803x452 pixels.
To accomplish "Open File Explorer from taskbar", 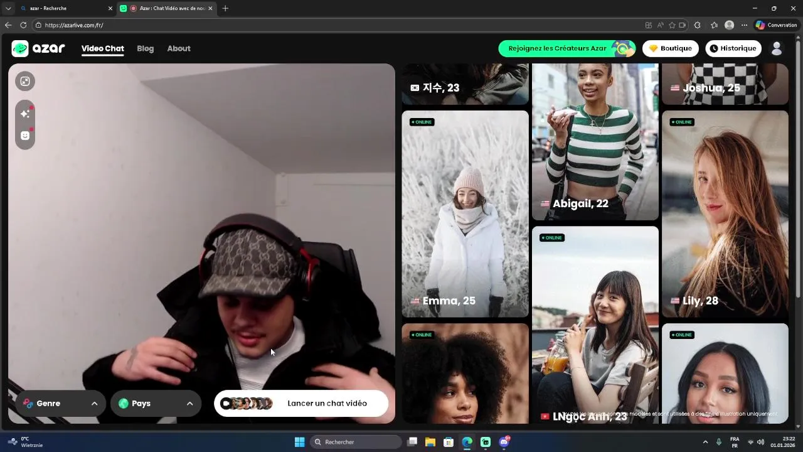I will (x=430, y=442).
